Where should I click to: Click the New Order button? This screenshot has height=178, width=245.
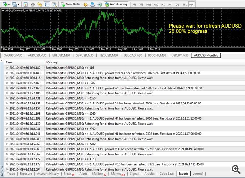click(x=71, y=4)
